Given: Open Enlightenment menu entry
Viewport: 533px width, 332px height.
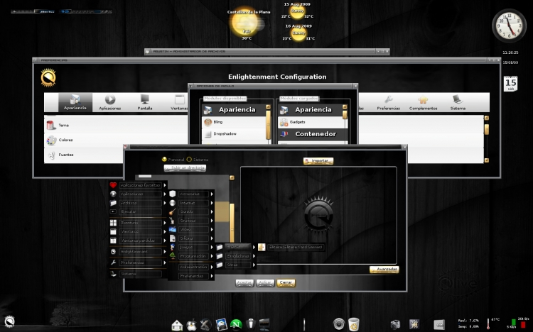Looking at the screenshot, I should pyautogui.click(x=138, y=252).
